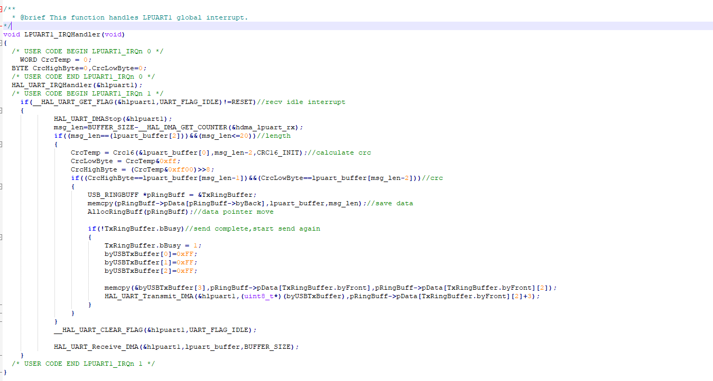Collapse the !TxRingBuffer.bBusy block fold marker

tap(1, 237)
